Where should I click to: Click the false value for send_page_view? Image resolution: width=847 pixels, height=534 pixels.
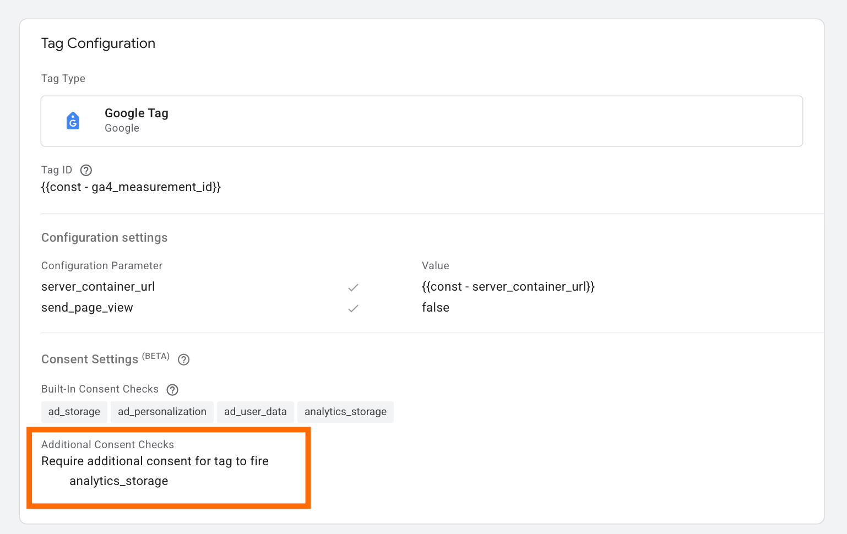click(x=436, y=308)
